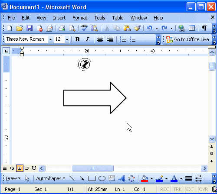
Task: Toggle Bold formatting button
Action: click(x=77, y=39)
